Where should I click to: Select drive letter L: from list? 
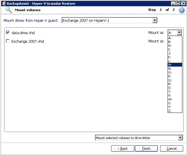tap(175, 61)
